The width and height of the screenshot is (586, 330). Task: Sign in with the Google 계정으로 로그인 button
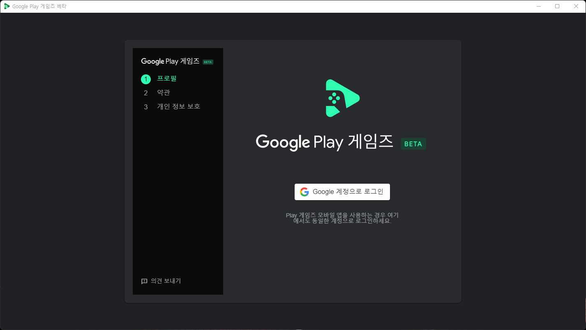pyautogui.click(x=342, y=192)
